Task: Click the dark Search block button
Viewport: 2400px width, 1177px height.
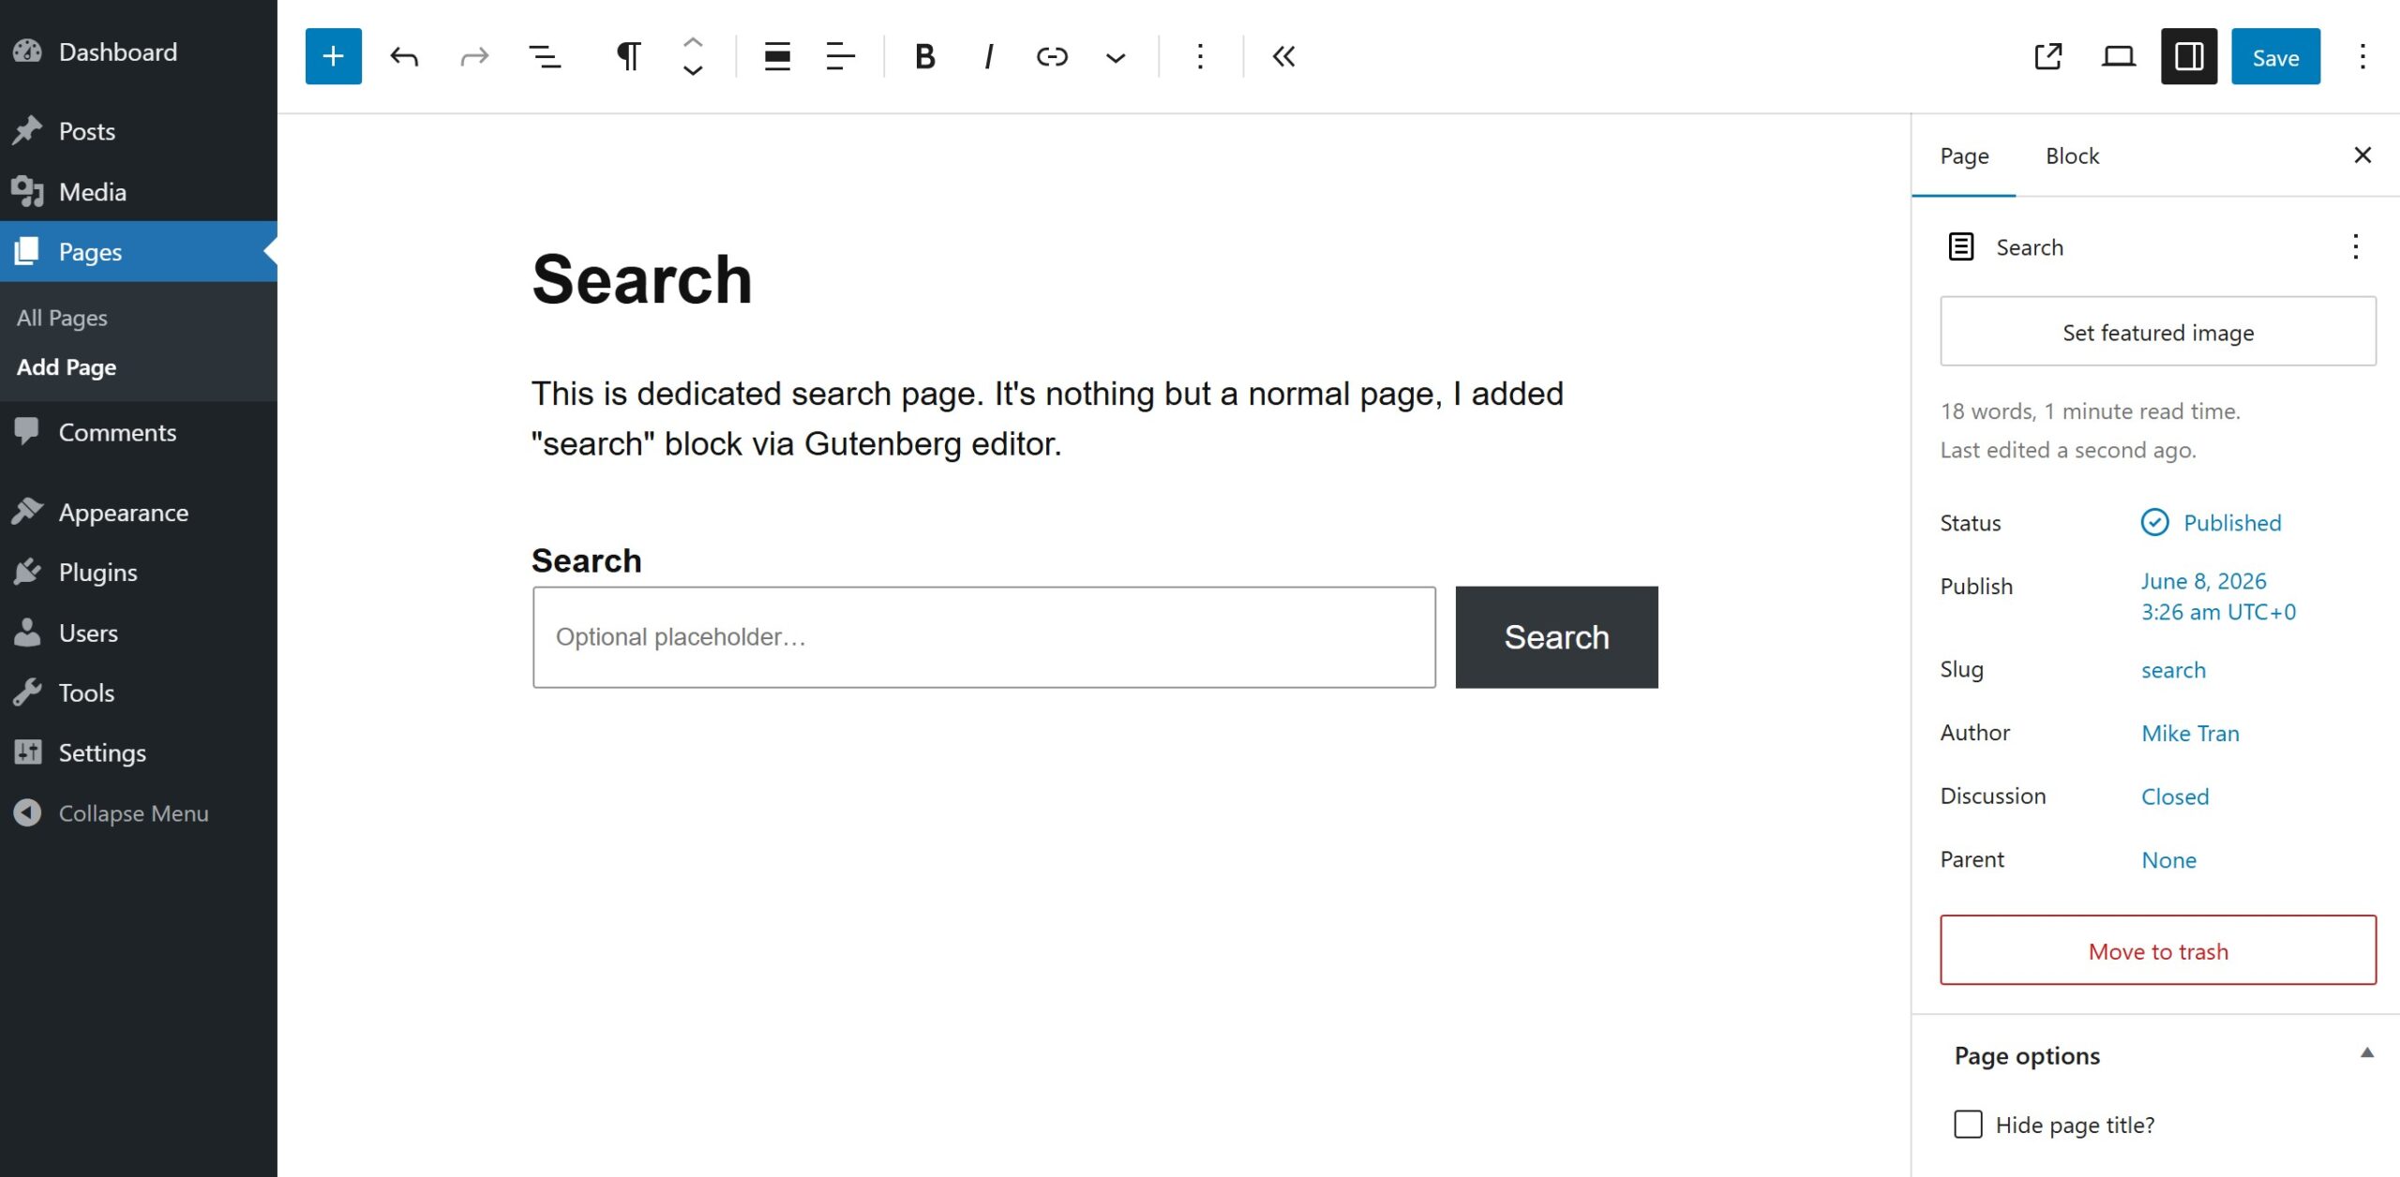Action: (x=1556, y=637)
